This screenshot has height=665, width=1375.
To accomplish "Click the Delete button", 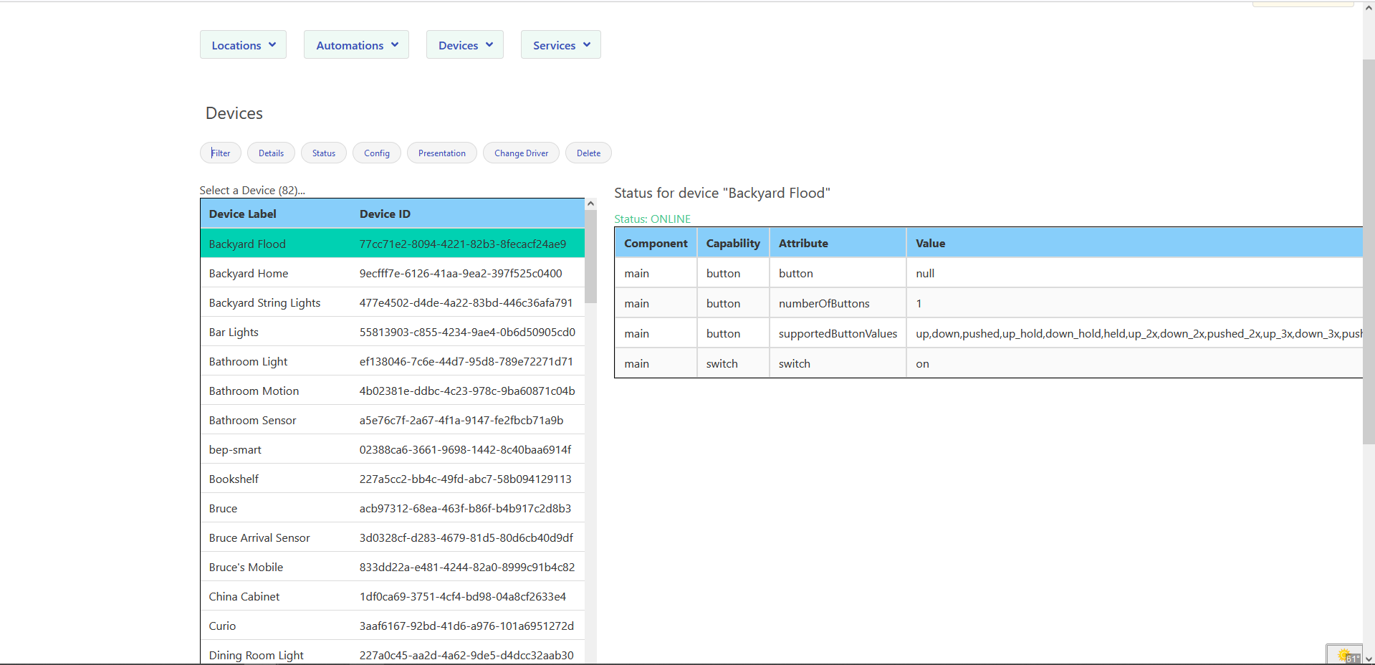I will point(588,153).
